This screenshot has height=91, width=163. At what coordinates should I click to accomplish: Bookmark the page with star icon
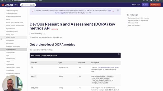click(x=147, y=1)
